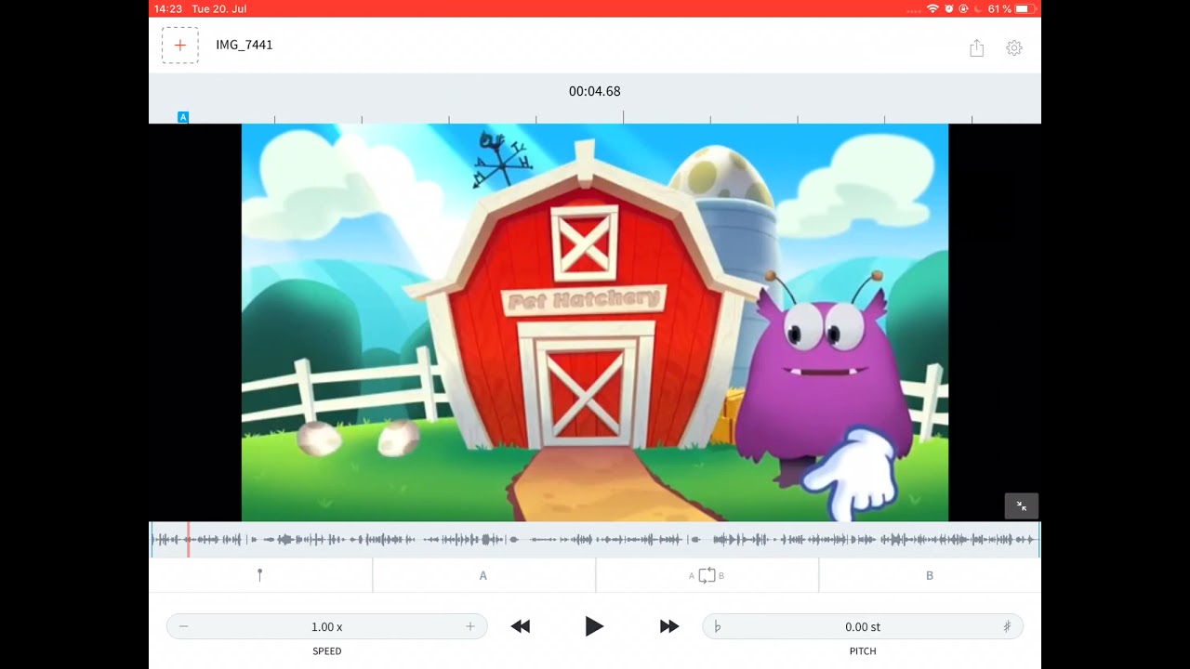1190x669 pixels.
Task: Increase speed with the plus button
Action: tap(470, 627)
